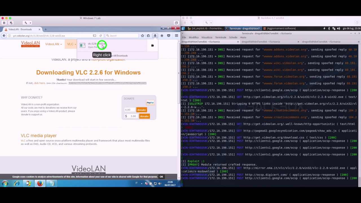Click the PayPal logo in donate box
This screenshot has height=203, width=361.
pos(150,103)
